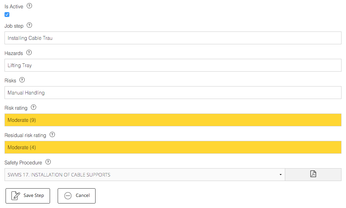Click the Save Step button
Image resolution: width=346 pixels, height=208 pixels.
pos(28,196)
